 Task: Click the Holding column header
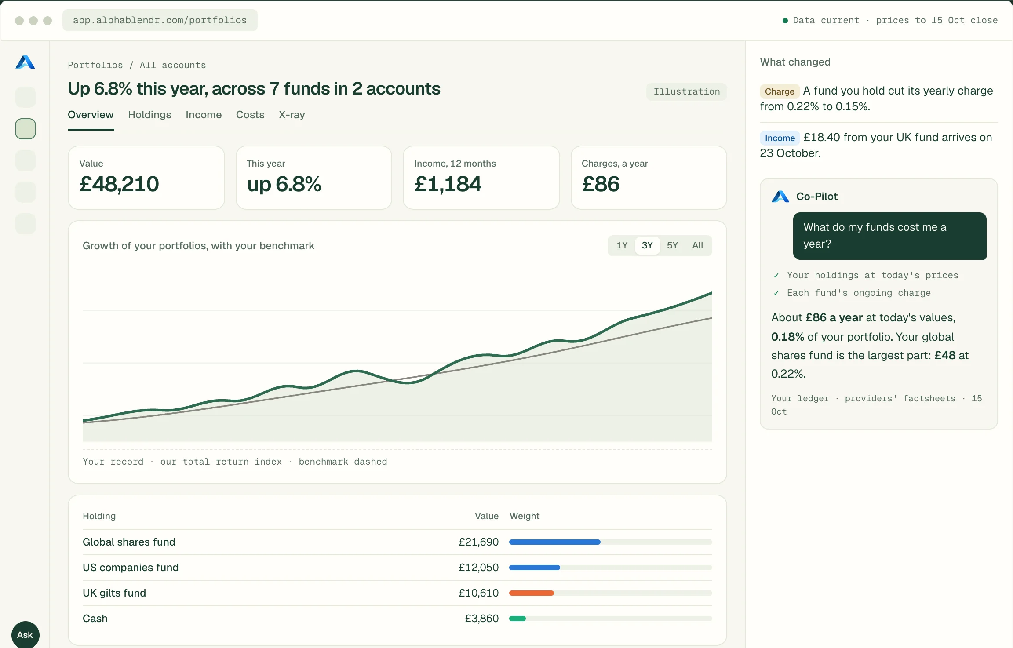99,516
